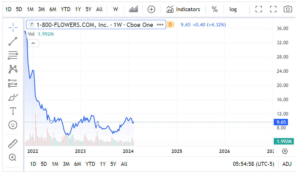Screen dimensions: 296x173
Task: Toggle ADJ dividend adjustment
Action: click(x=287, y=164)
